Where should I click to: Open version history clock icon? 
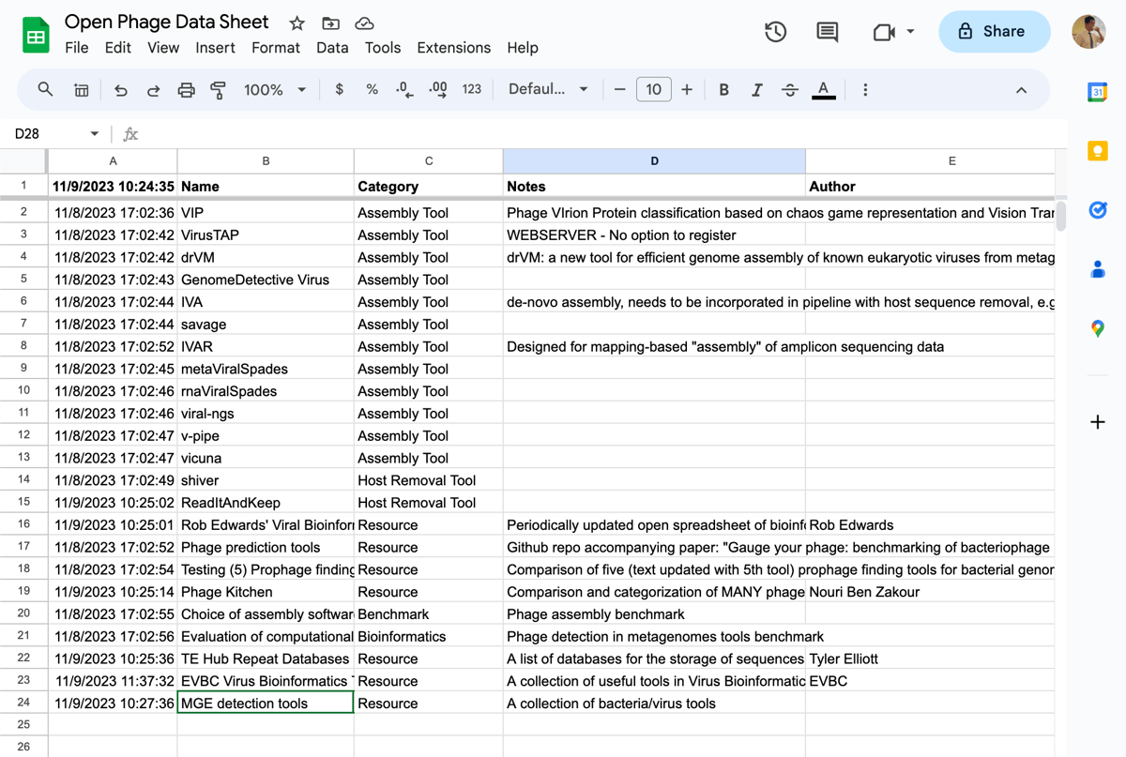(x=775, y=32)
